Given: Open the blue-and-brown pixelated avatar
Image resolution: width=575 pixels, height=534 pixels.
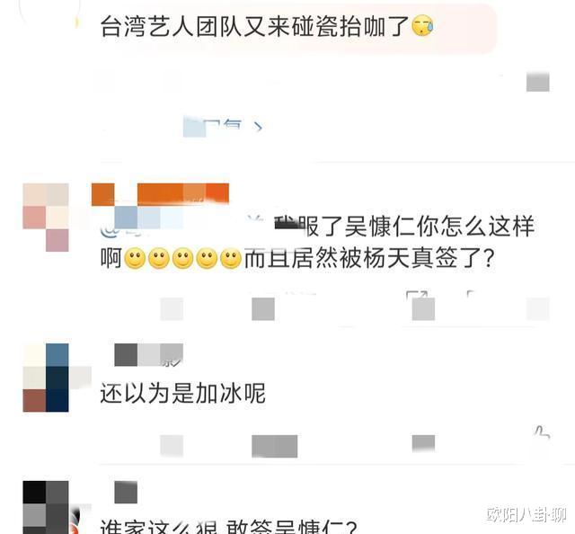Looking at the screenshot, I should pos(46,378).
